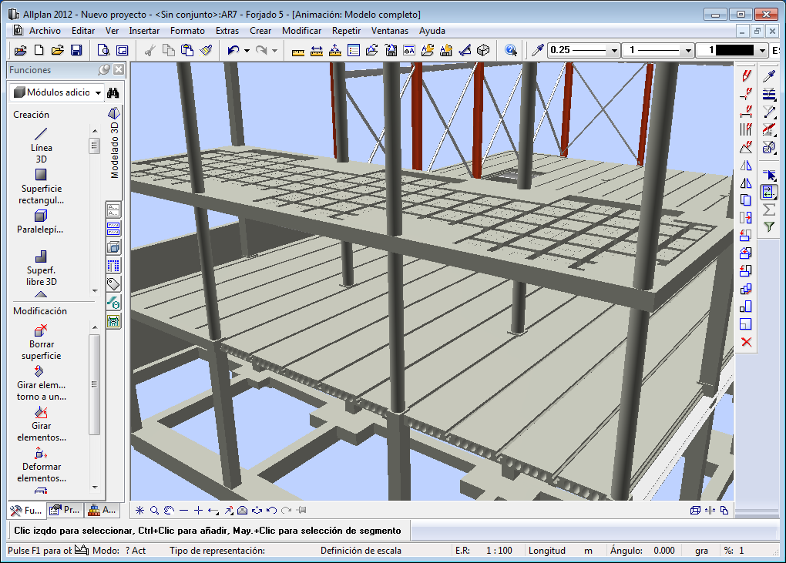This screenshot has height=563, width=786.
Task: Select the Paralelepípedo tool
Action: 40,223
